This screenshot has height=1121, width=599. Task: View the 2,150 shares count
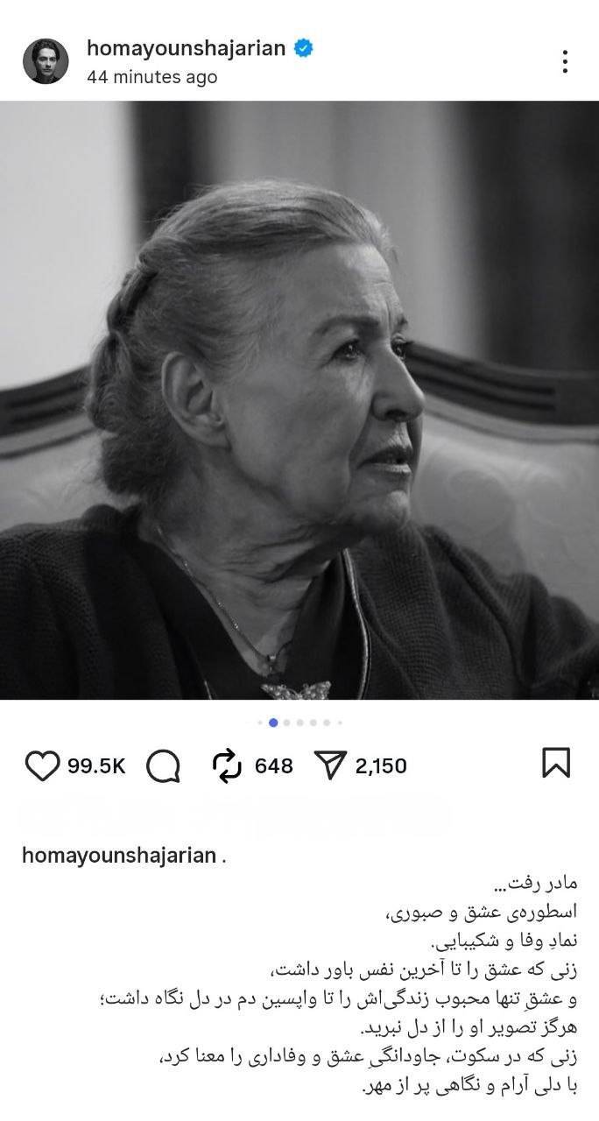click(x=381, y=766)
